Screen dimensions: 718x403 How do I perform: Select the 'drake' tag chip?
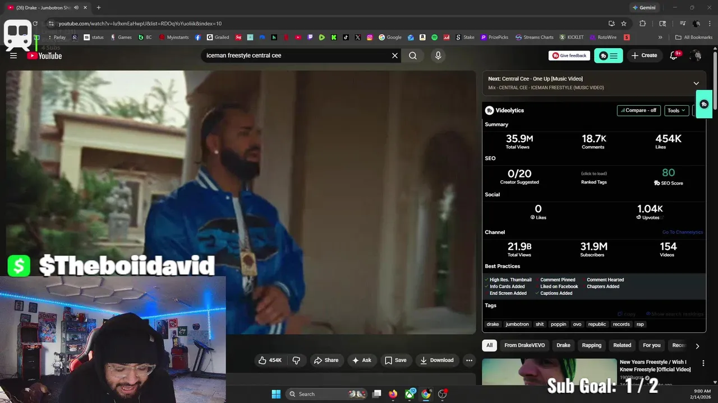click(x=493, y=324)
